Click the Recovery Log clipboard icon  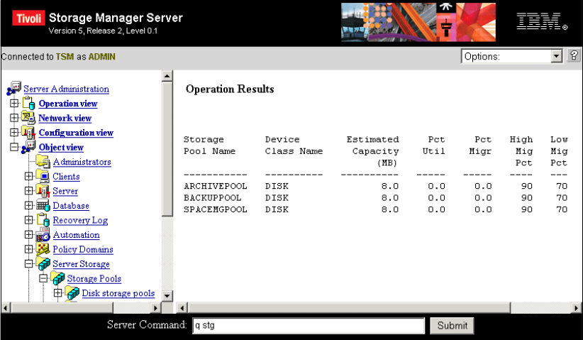43,220
